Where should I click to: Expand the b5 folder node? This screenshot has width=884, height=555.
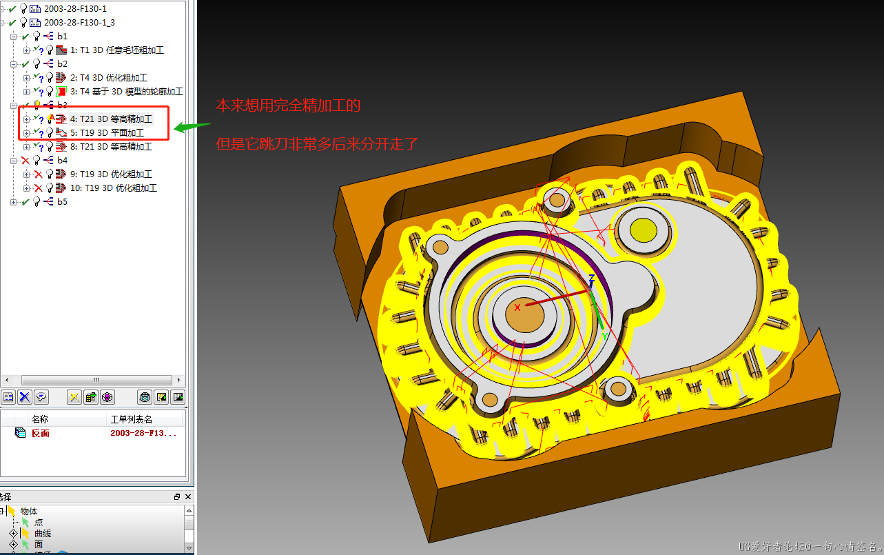13,202
